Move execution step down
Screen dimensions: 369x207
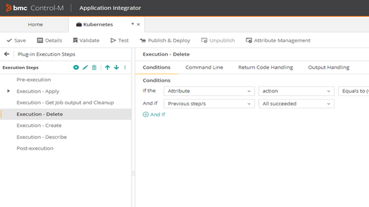(x=116, y=67)
